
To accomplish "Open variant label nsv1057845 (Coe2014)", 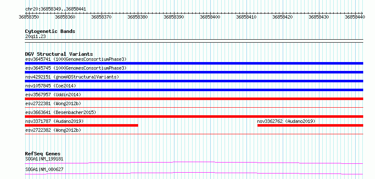I will (x=51, y=86).
